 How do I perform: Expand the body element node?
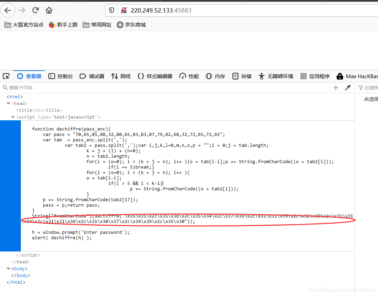point(9,268)
